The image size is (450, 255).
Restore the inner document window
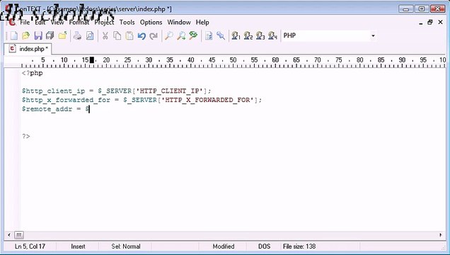click(430, 23)
